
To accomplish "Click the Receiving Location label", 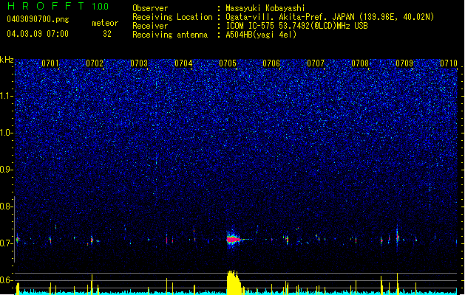I will [172, 17].
